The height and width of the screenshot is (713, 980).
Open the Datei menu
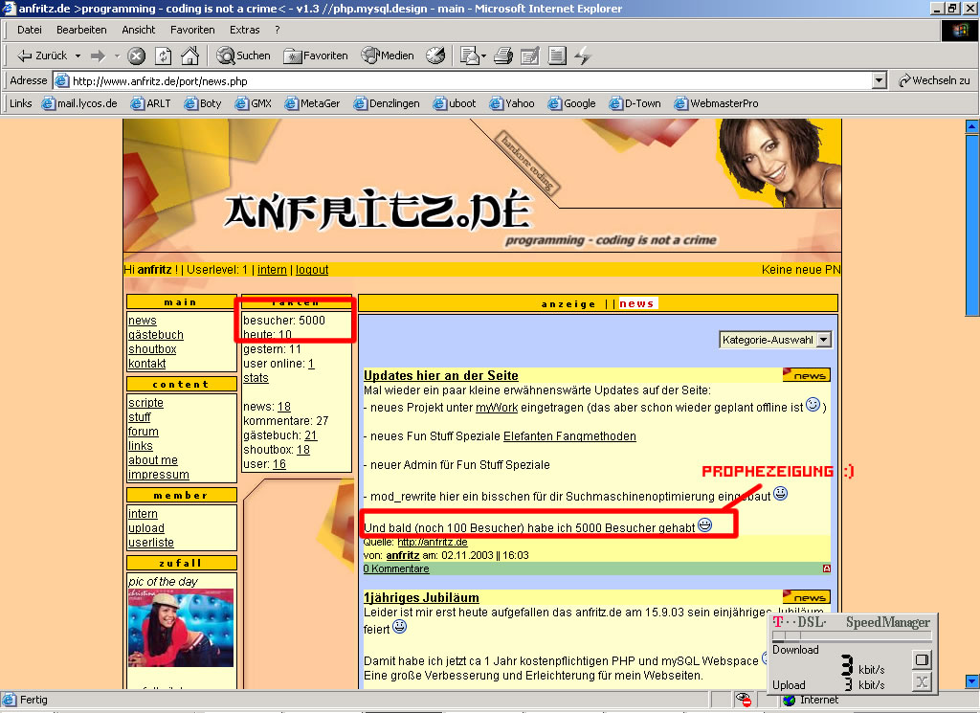tap(30, 30)
